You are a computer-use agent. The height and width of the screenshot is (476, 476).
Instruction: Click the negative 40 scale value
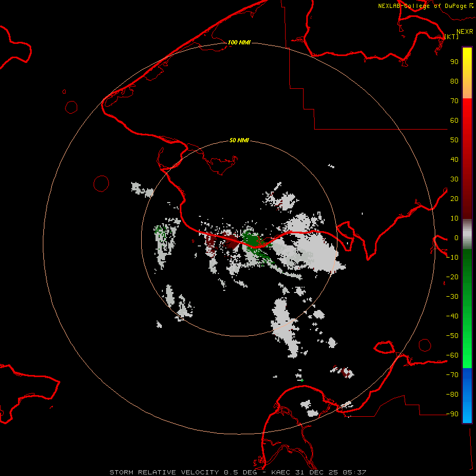[x=452, y=316]
